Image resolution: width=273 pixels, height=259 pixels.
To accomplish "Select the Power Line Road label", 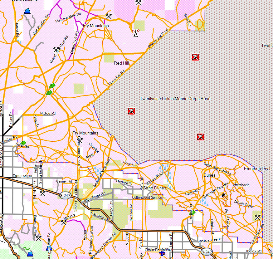I will point(158,38).
